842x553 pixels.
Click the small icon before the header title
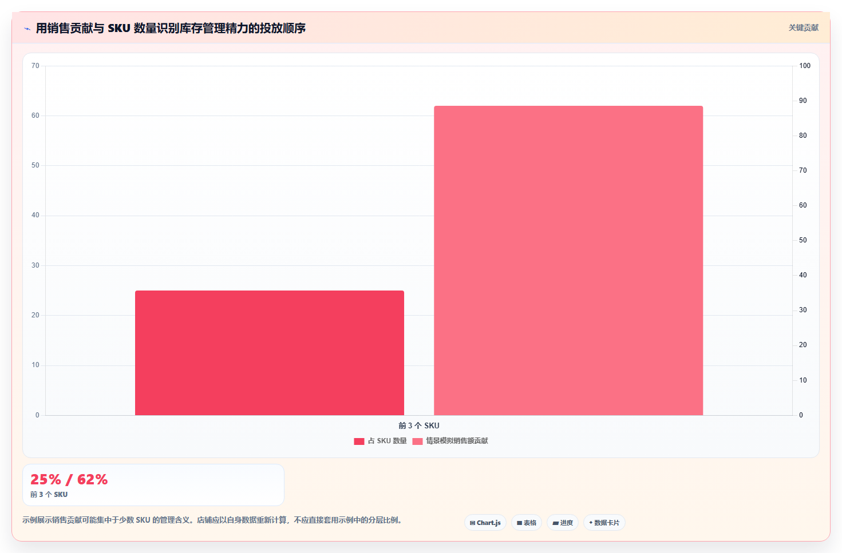pyautogui.click(x=27, y=29)
